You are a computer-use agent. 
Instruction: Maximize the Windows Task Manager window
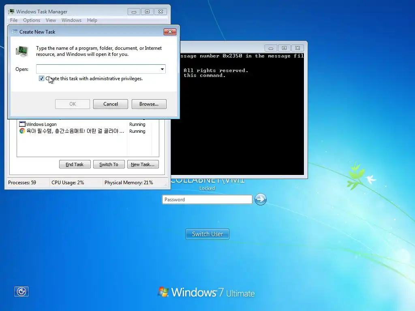click(148, 12)
